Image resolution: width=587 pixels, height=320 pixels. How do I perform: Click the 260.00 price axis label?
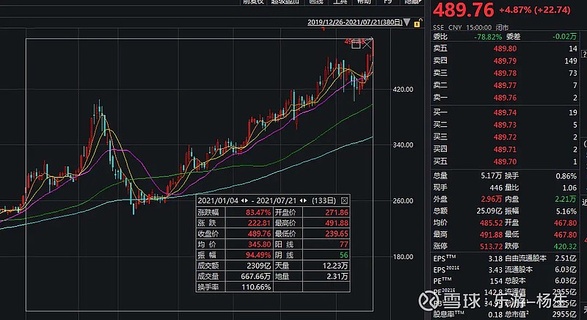(403, 200)
